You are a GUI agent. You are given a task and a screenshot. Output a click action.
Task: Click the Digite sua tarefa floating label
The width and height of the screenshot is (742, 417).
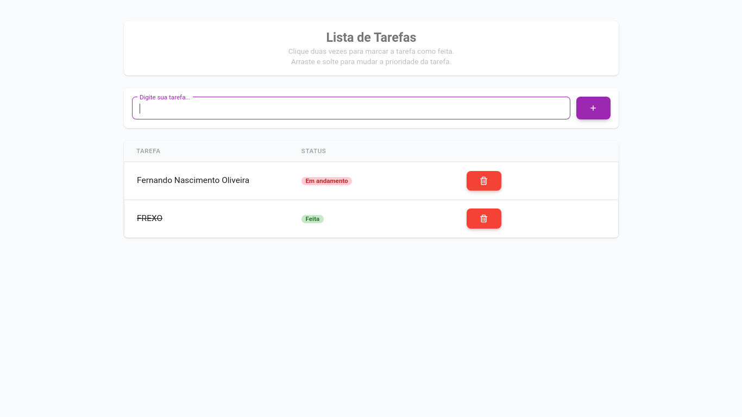(165, 97)
